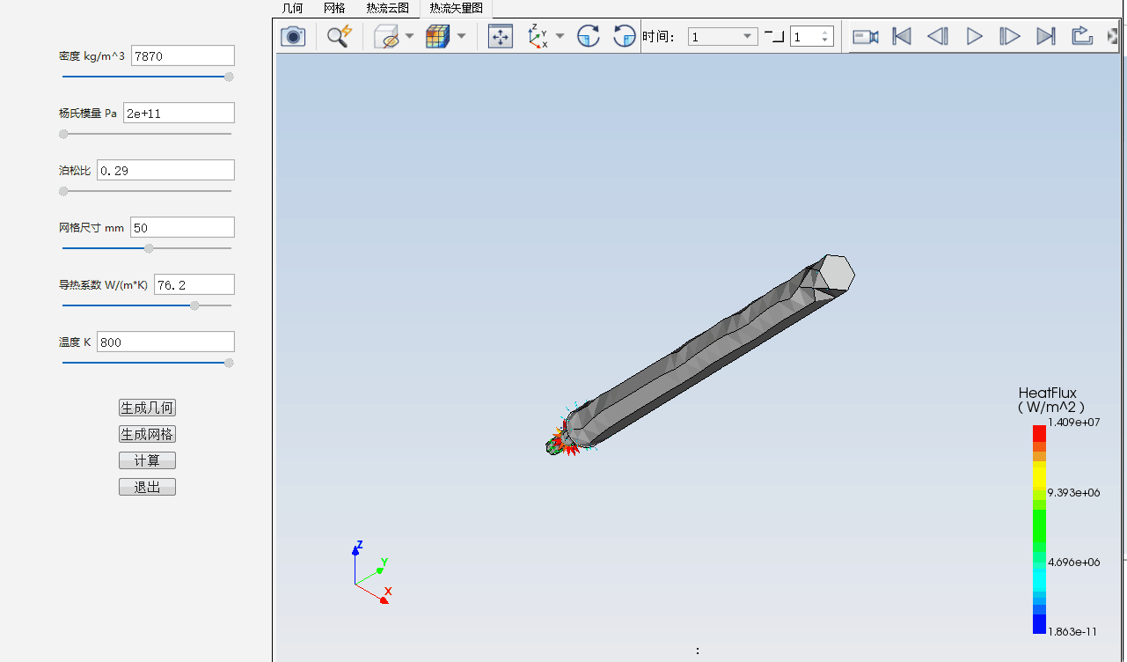Image resolution: width=1127 pixels, height=662 pixels.
Task: Click the XYZ axis orientation icon
Action: 538,36
